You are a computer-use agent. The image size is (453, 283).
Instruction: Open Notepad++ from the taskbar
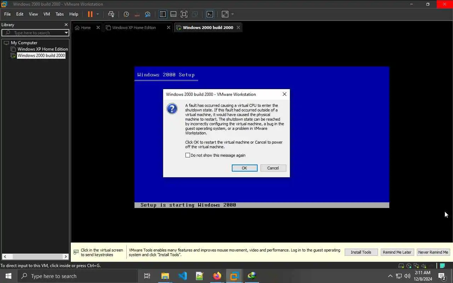200,276
